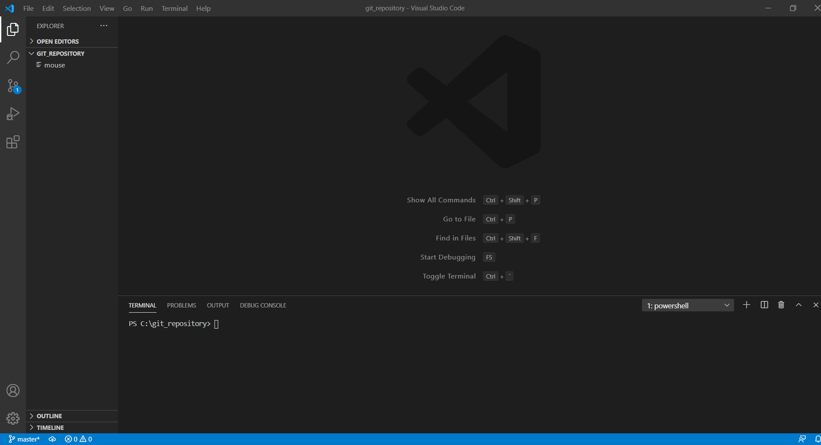Viewport: 821px width, 445px height.
Task: Open the Terminal menu
Action: pyautogui.click(x=175, y=8)
